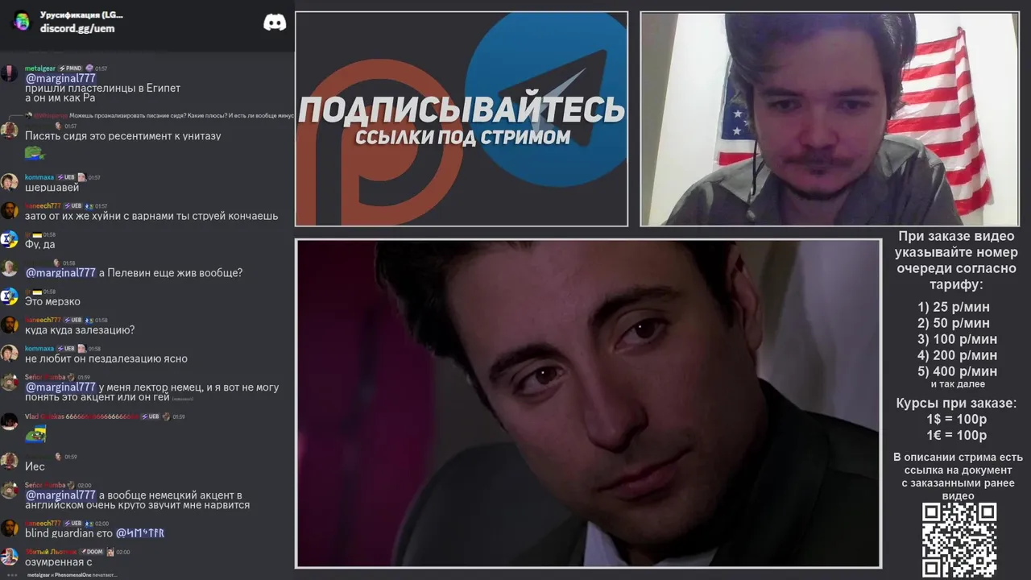The height and width of the screenshot is (580, 1031).
Task: Select message 'озумренная с'
Action: pos(59,561)
